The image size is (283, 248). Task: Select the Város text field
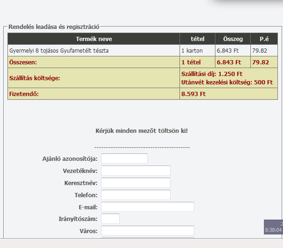coord(148,231)
